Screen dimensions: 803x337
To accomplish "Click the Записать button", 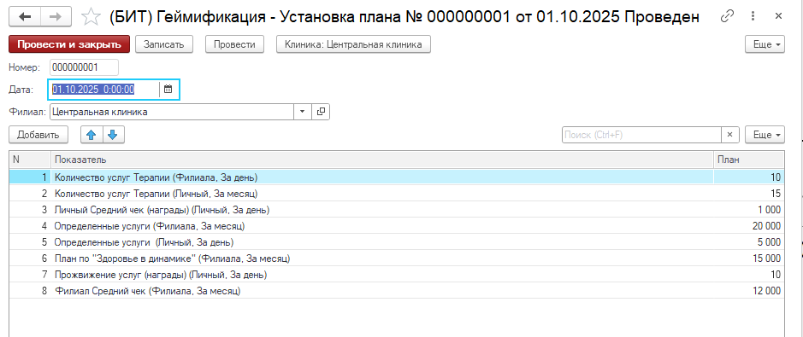I will click(164, 44).
